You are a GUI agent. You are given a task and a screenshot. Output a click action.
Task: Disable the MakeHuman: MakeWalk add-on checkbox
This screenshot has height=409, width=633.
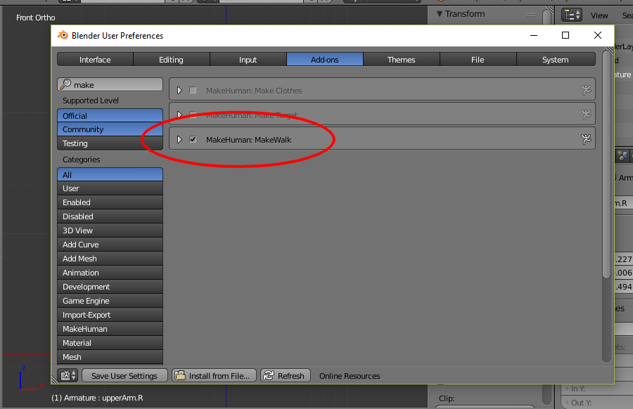click(x=193, y=140)
